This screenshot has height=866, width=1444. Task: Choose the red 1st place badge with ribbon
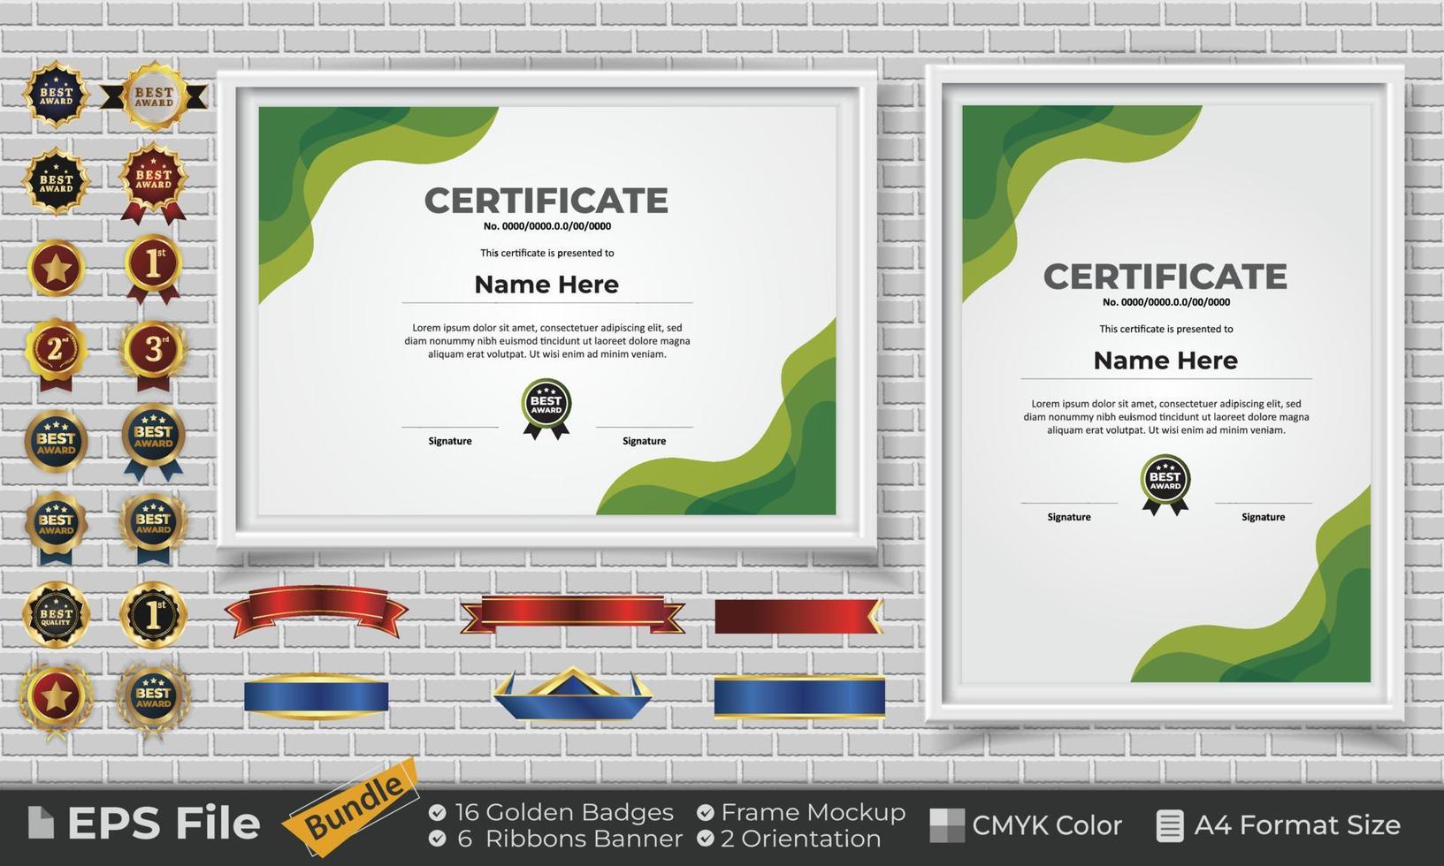coord(153,270)
